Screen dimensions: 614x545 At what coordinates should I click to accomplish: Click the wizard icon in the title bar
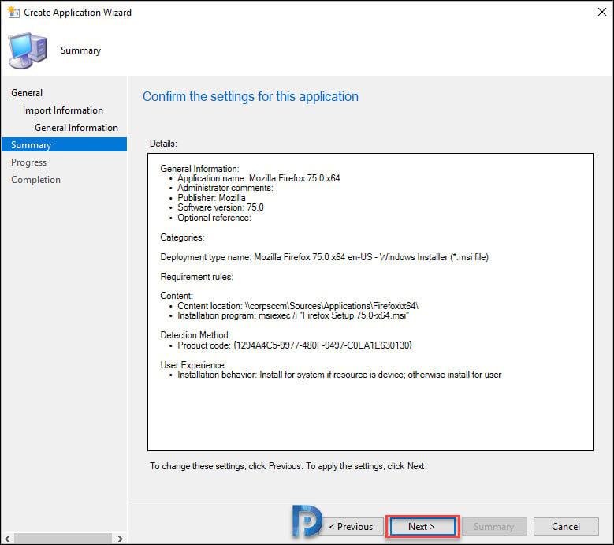pos(13,13)
